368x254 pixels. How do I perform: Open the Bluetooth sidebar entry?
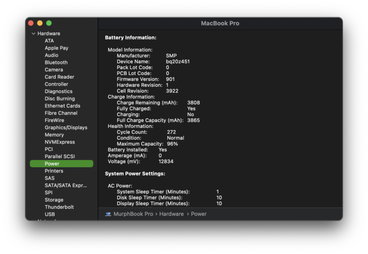(56, 63)
